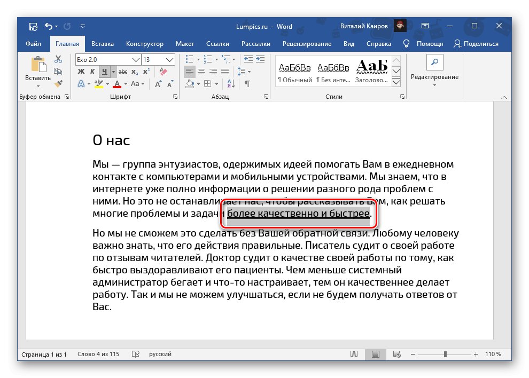Open the sort dialog via АЯ icon
Image resolution: width=529 pixels, height=378 pixels.
pyautogui.click(x=230, y=84)
